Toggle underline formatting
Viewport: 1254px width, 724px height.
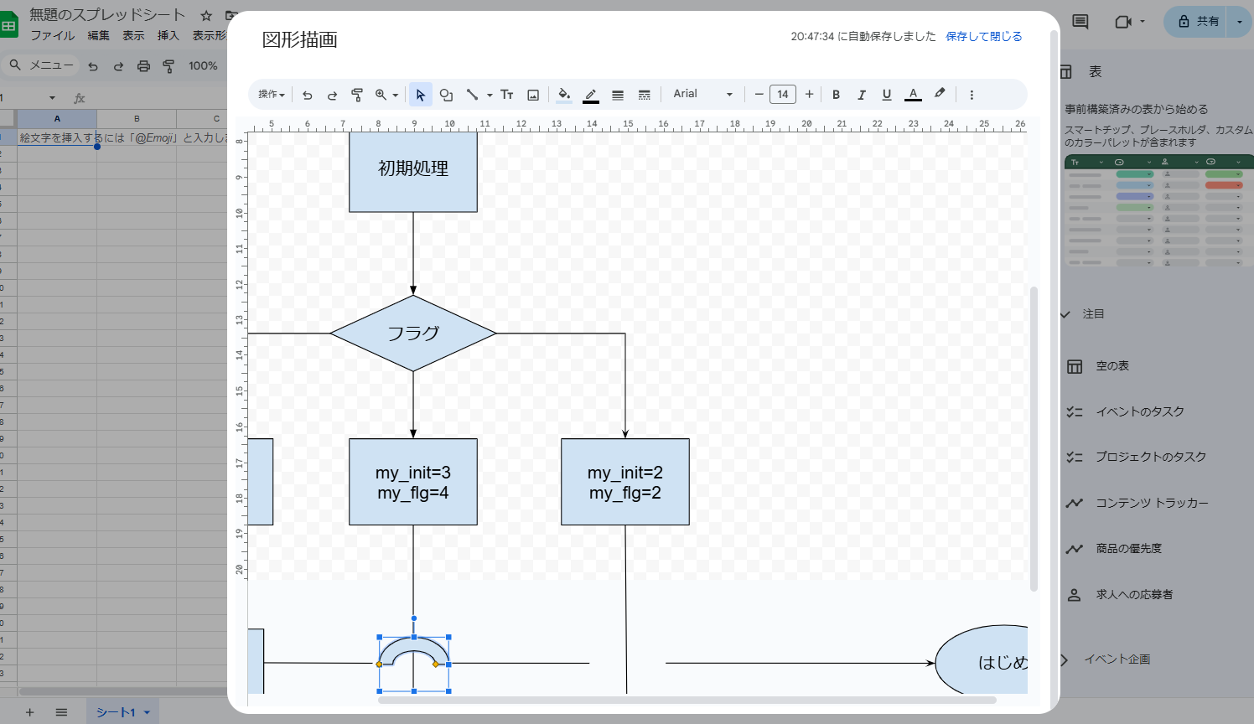click(887, 95)
